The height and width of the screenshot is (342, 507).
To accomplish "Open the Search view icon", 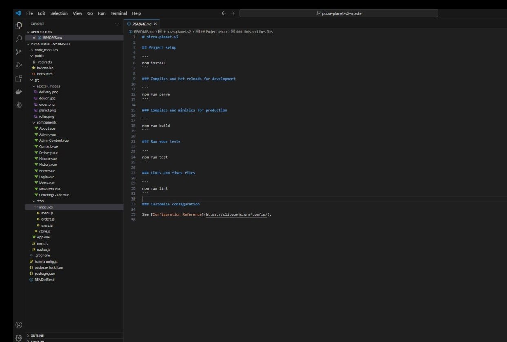I will tap(18, 39).
